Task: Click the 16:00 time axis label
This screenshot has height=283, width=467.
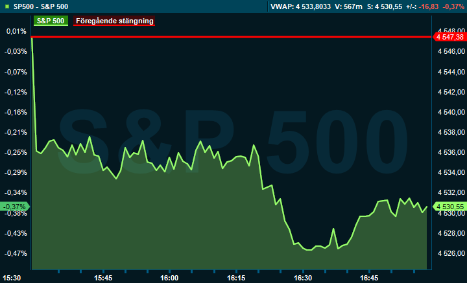Action: [x=169, y=278]
